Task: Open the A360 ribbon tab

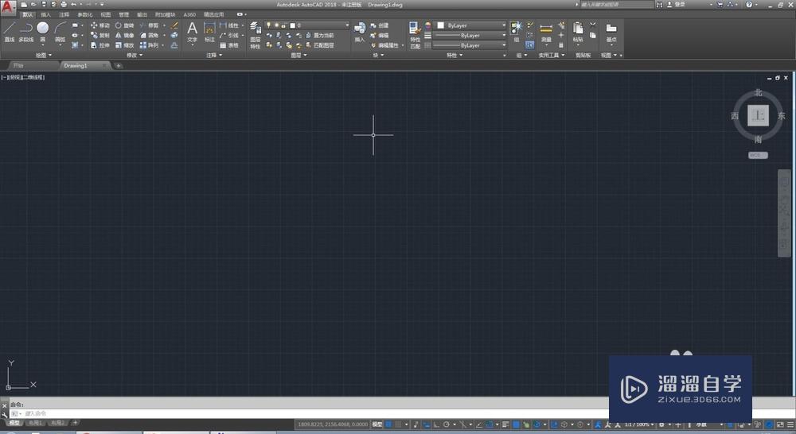Action: click(x=189, y=14)
